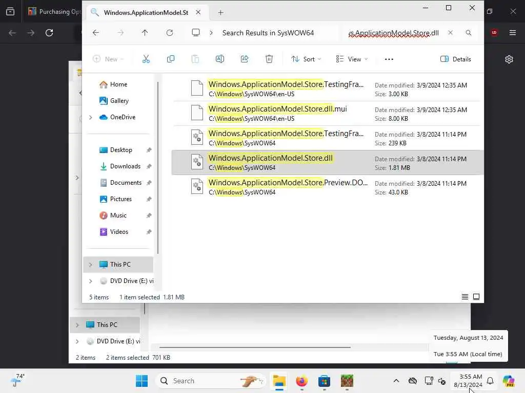
Task: Select Windows.ApplicationModel.Store.dll 1.81 MB file
Action: click(328, 163)
